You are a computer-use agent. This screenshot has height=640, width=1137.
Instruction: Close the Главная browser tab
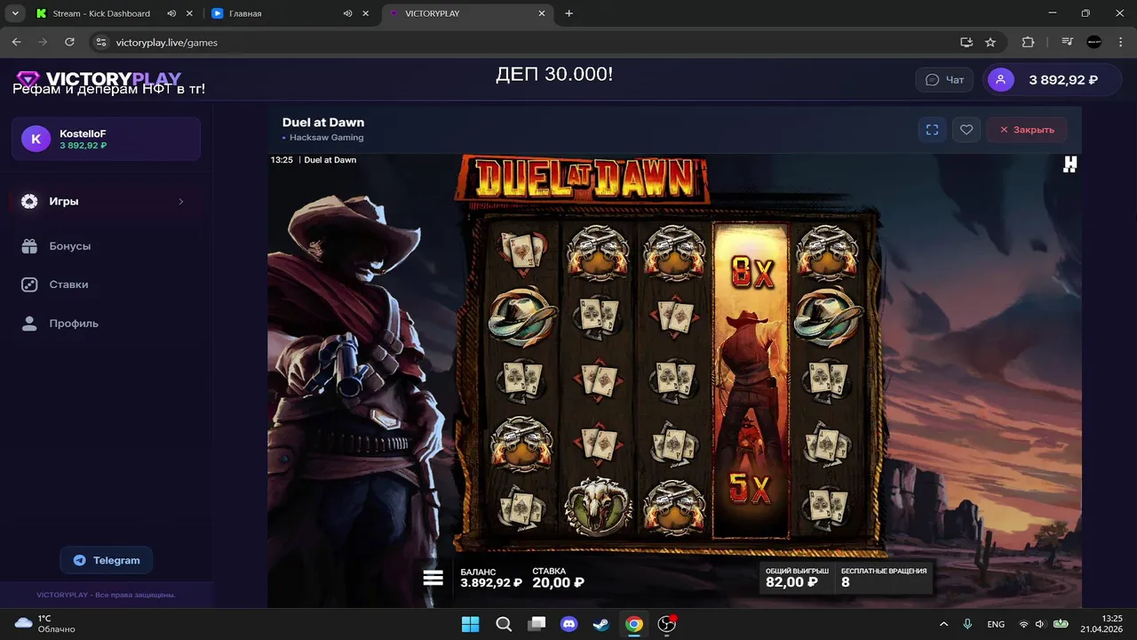pos(367,13)
